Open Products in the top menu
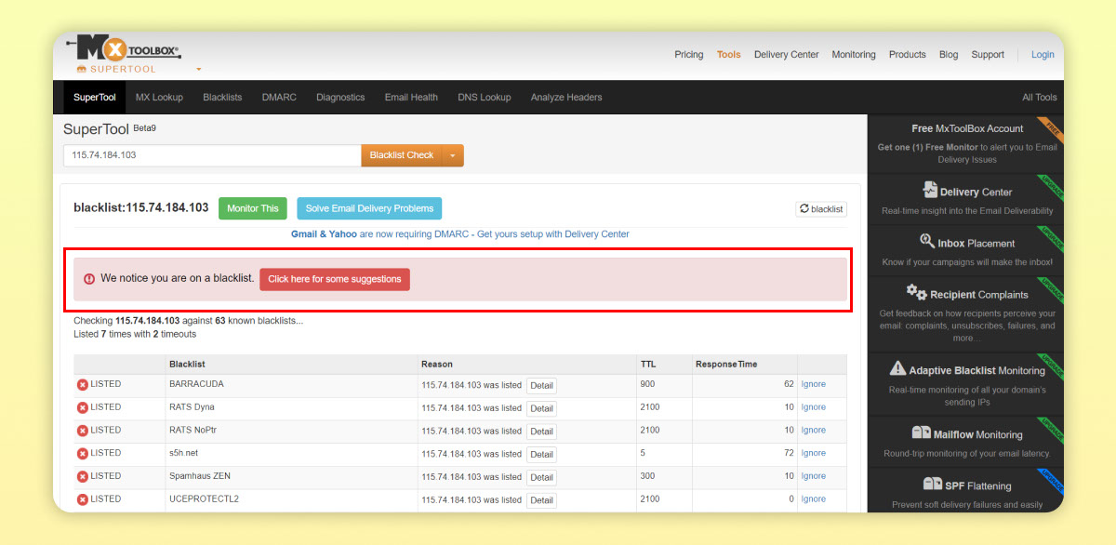The width and height of the screenshot is (1116, 545). tap(908, 54)
